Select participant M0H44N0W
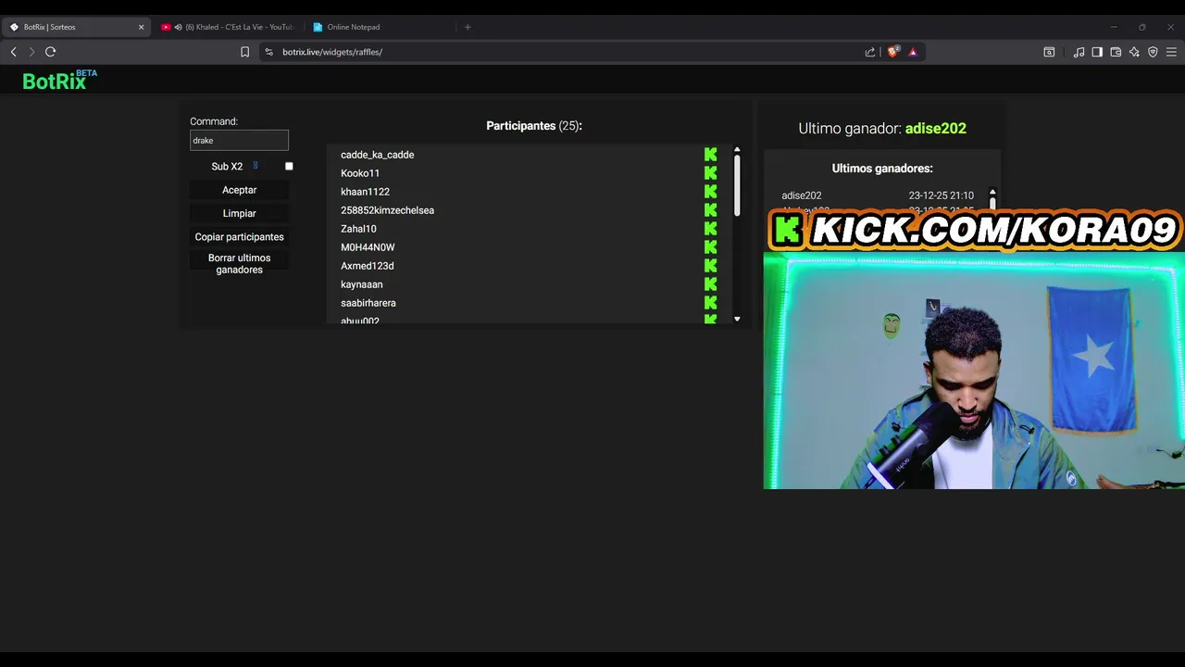 pos(368,247)
